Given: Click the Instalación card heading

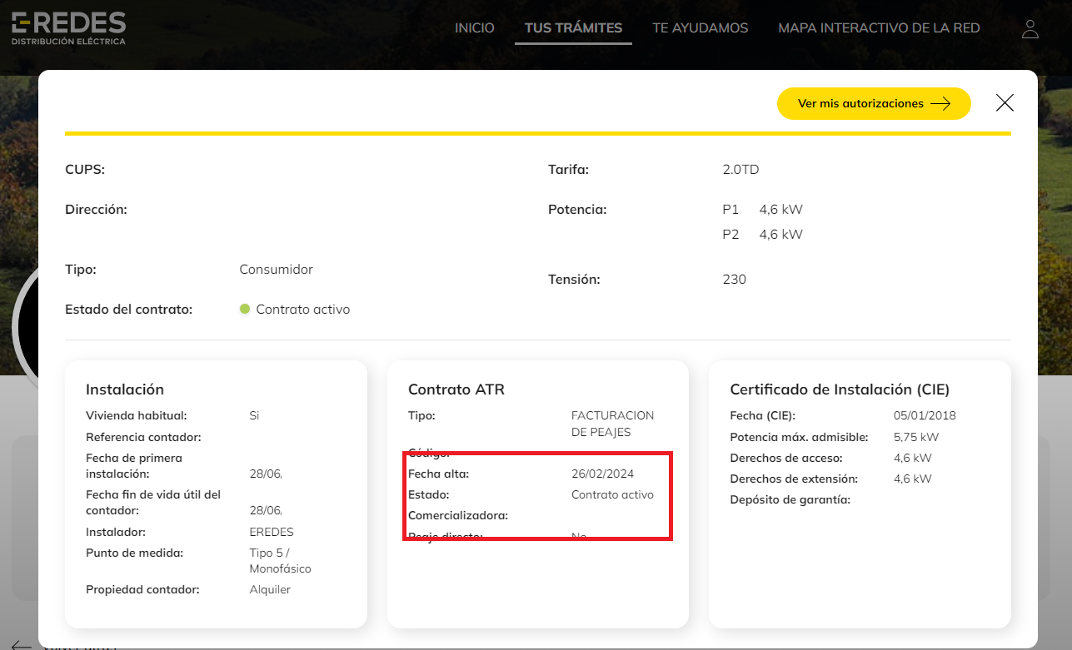Looking at the screenshot, I should point(125,390).
